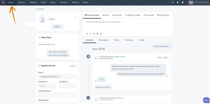The image size is (210, 105).
Task: Click the chat bubble timeline marker
Action: point(88,56)
